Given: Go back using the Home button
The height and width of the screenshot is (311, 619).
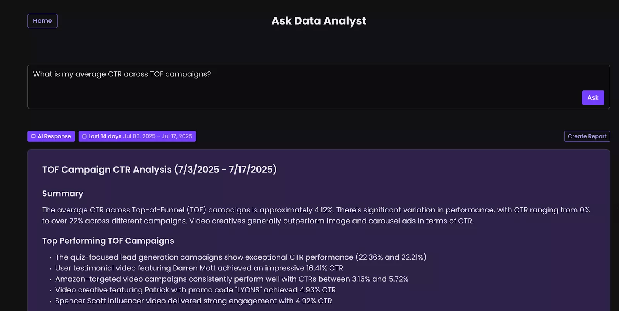Looking at the screenshot, I should [x=43, y=21].
